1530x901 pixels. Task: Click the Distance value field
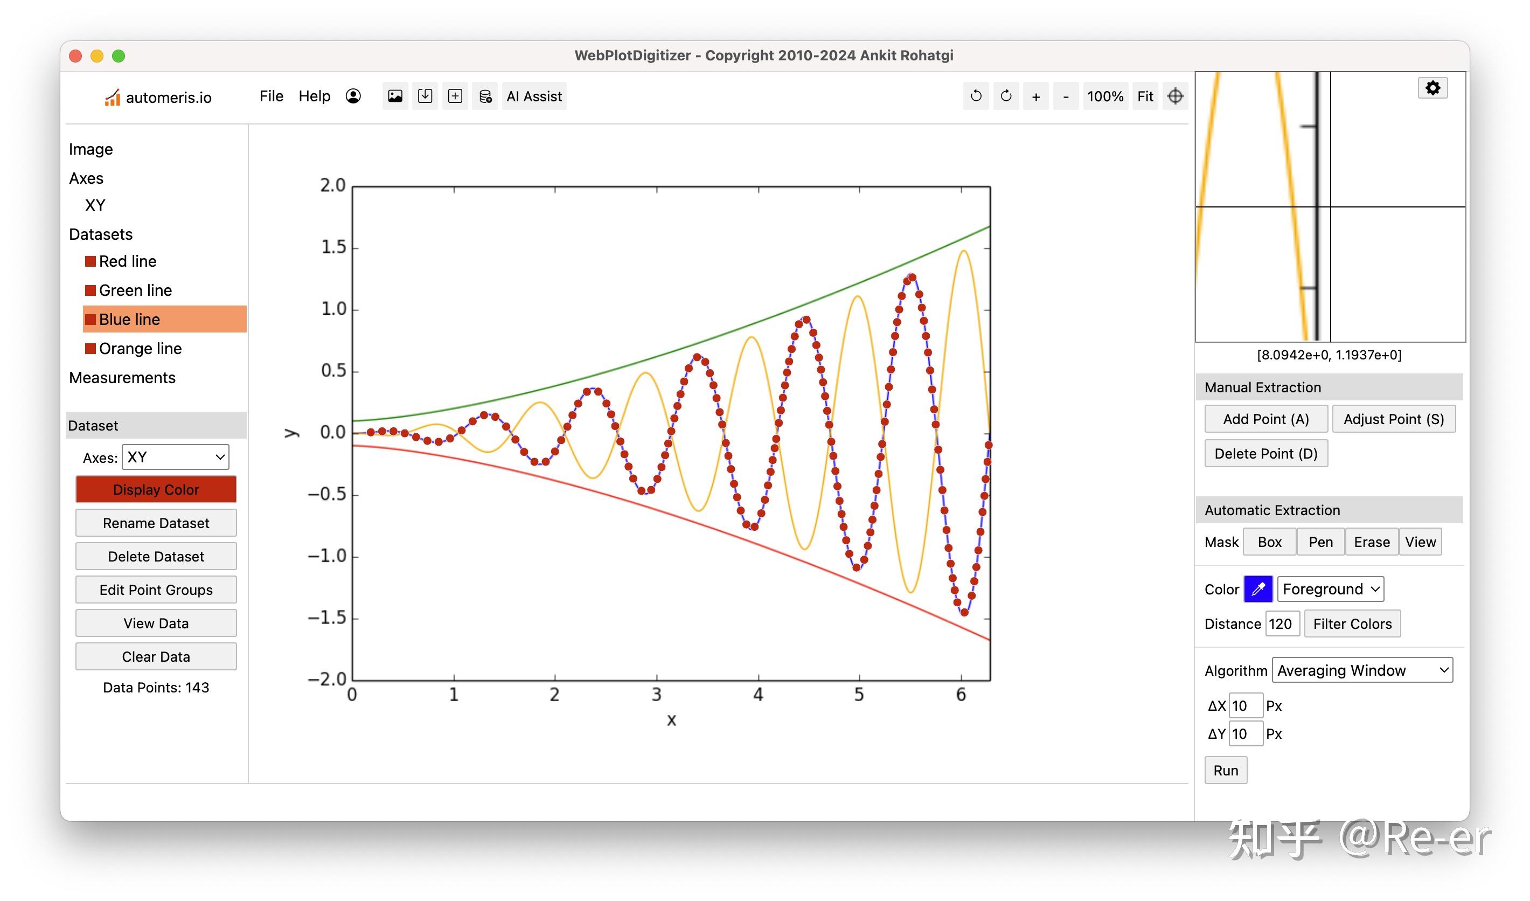tap(1281, 623)
